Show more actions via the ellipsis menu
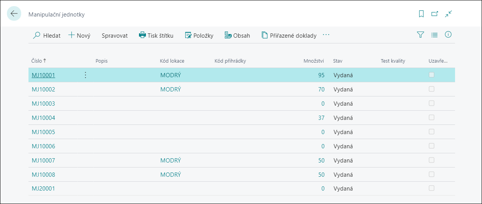The image size is (482, 204). (x=326, y=35)
